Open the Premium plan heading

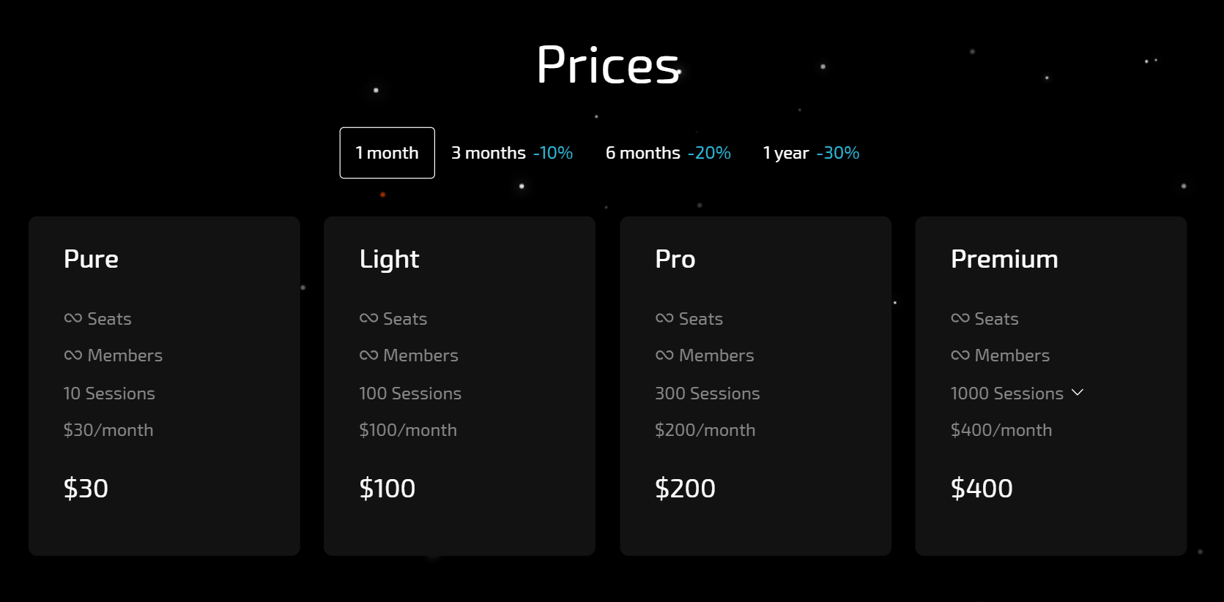coord(1004,259)
